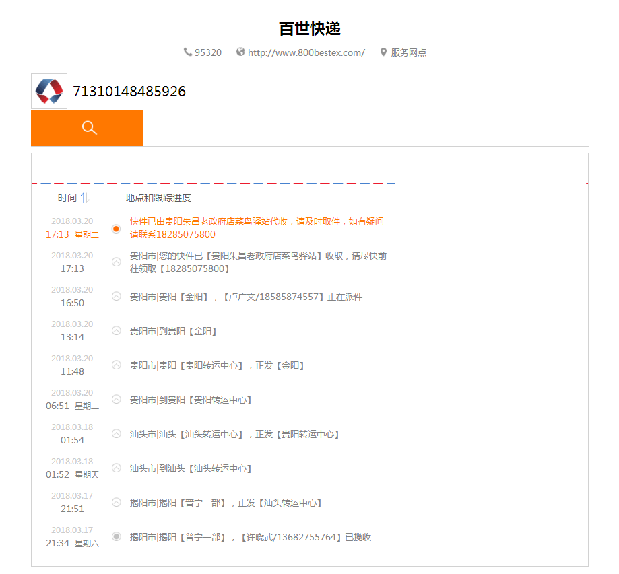Click timeline marker for the 01:52 entry
The height and width of the screenshot is (574, 619).
click(x=116, y=468)
